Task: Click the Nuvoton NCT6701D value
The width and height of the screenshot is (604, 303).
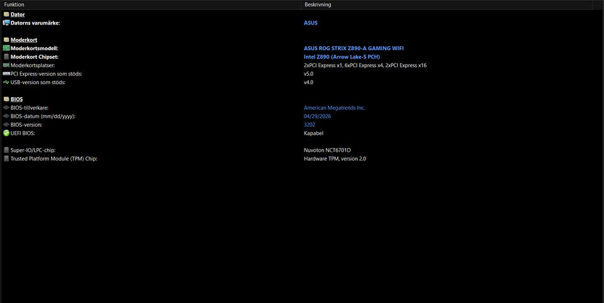Action: pyautogui.click(x=327, y=150)
